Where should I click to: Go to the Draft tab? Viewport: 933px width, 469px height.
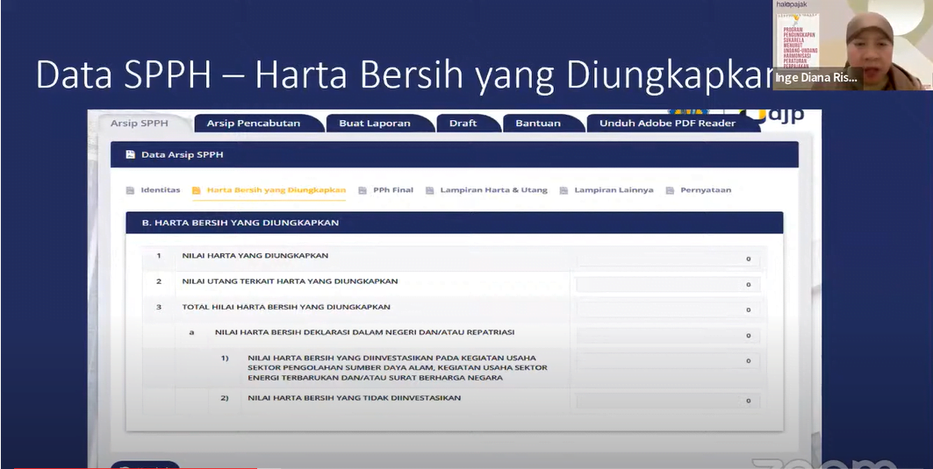pyautogui.click(x=463, y=124)
